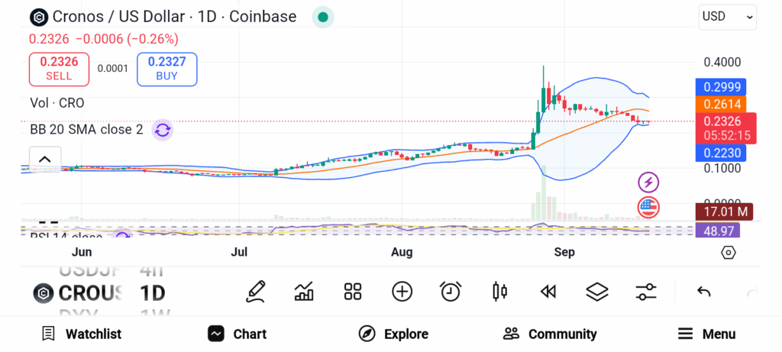Click the bar replay rewind icon
This screenshot has height=352, width=782.
pyautogui.click(x=548, y=291)
